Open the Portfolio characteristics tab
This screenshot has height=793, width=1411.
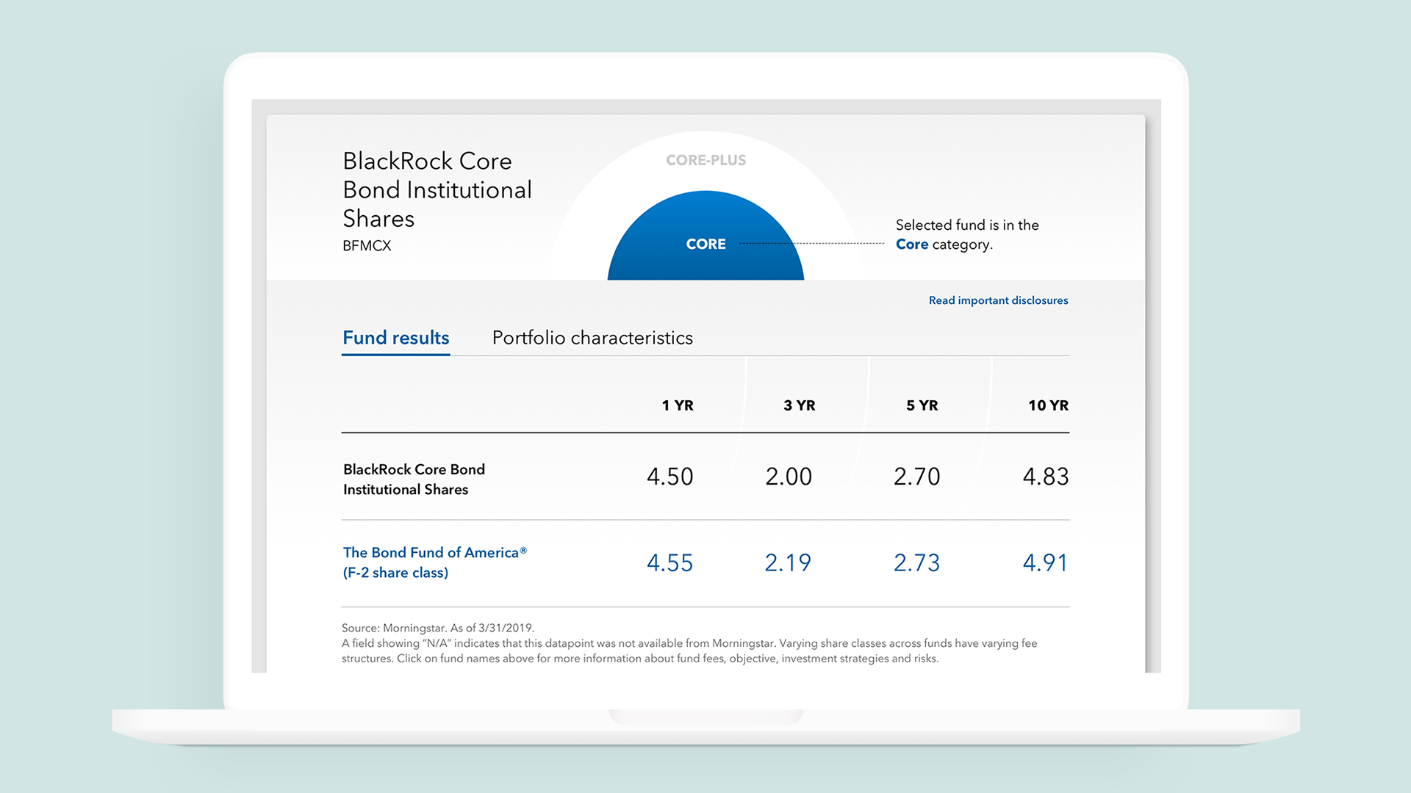click(x=592, y=338)
